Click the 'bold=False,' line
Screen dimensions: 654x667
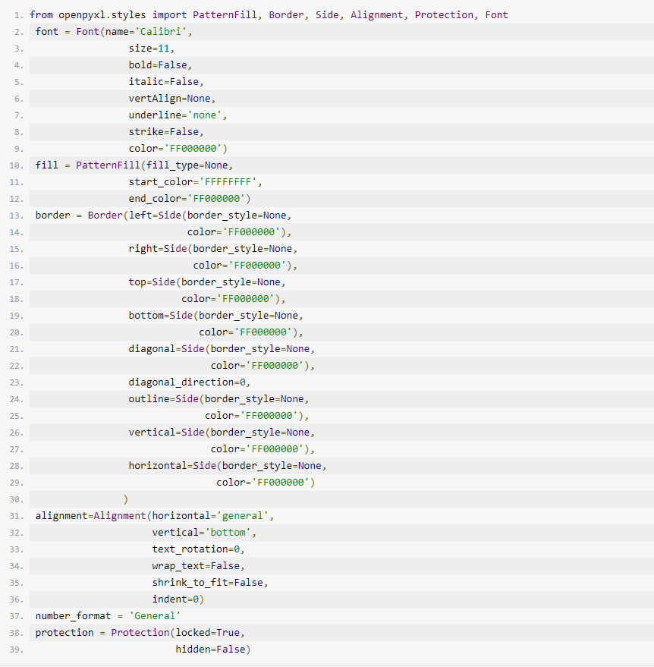coord(160,65)
